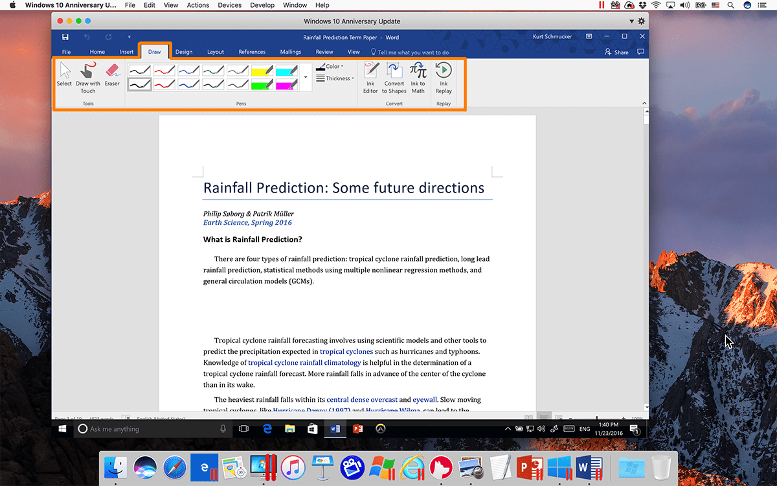Switch to the Home ribbon tab
The height and width of the screenshot is (486, 777).
pos(97,52)
